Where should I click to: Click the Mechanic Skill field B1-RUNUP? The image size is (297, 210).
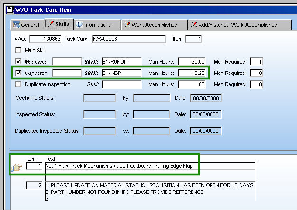pyautogui.click(x=122, y=62)
